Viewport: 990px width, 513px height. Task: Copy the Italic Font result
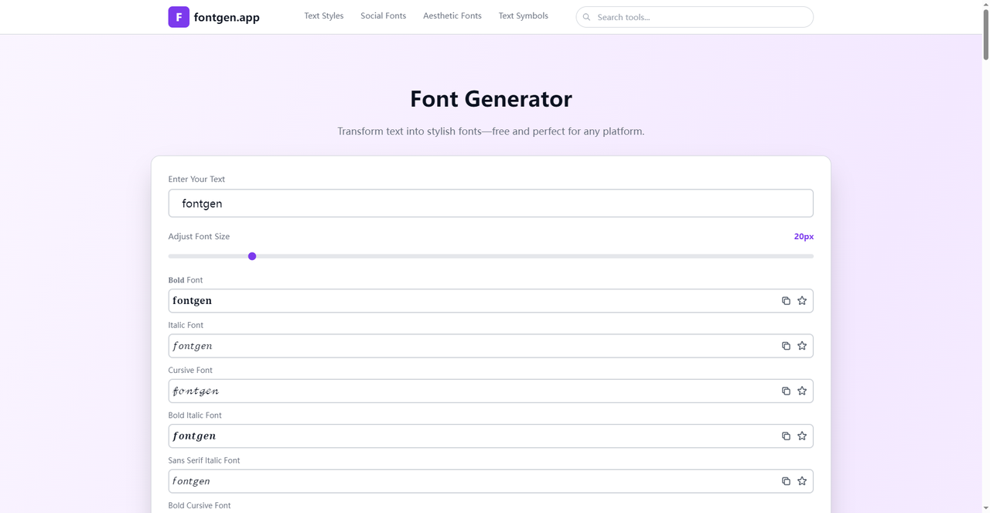[x=786, y=346]
